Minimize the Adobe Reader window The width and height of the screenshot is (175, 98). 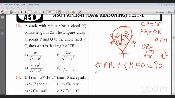162,5
